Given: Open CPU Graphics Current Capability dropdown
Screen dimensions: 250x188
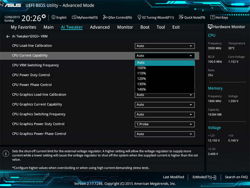Looking at the screenshot, I should click(165, 105).
